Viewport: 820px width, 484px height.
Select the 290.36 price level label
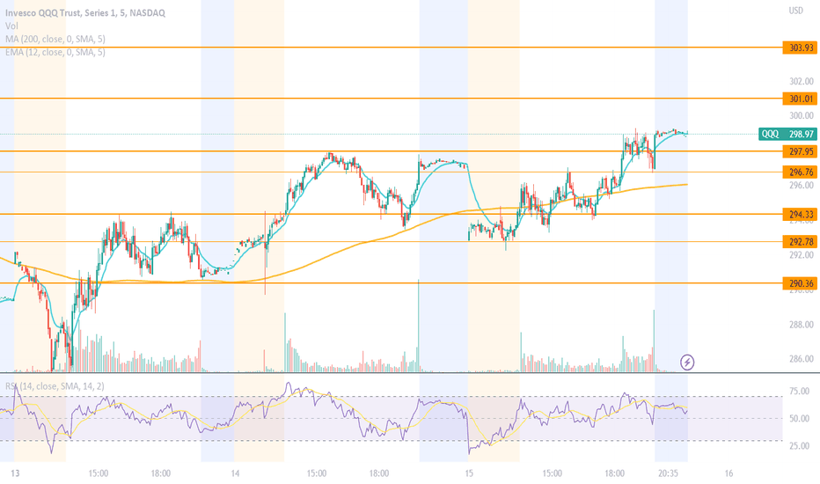click(800, 283)
